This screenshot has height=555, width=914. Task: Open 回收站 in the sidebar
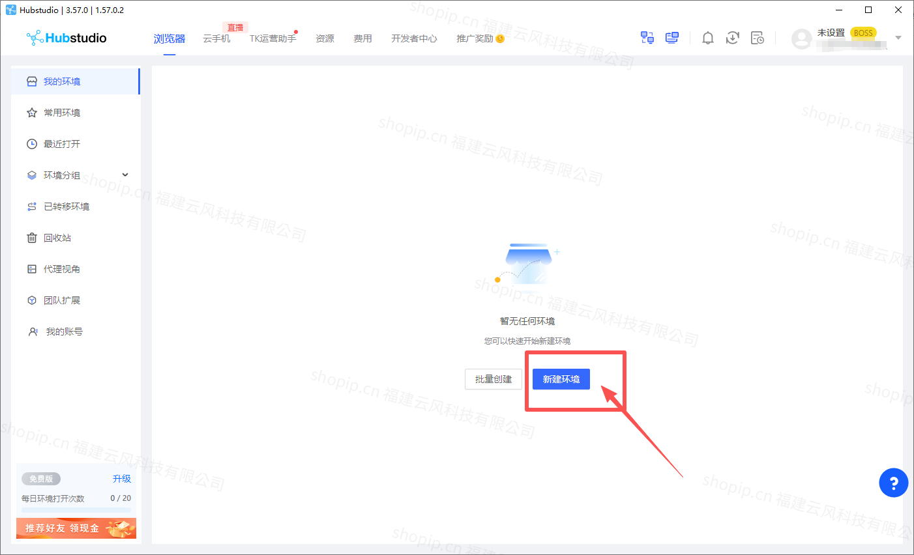76,238
